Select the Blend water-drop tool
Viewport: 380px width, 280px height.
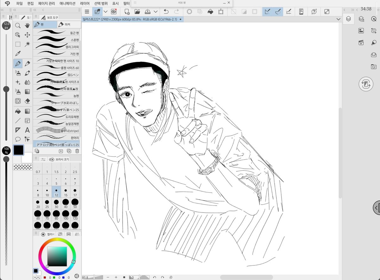coord(27,82)
